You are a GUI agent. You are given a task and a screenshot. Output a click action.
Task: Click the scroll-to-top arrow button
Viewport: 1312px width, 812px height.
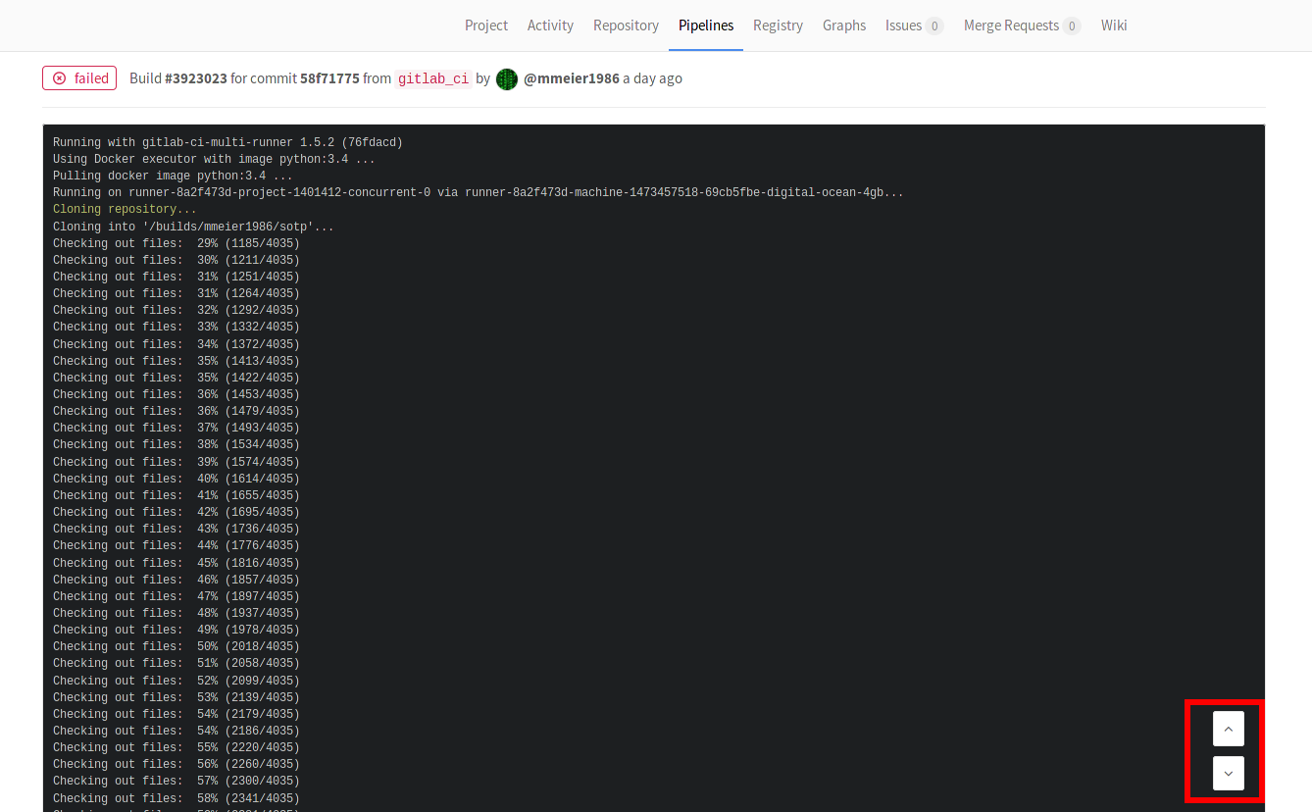(x=1228, y=729)
